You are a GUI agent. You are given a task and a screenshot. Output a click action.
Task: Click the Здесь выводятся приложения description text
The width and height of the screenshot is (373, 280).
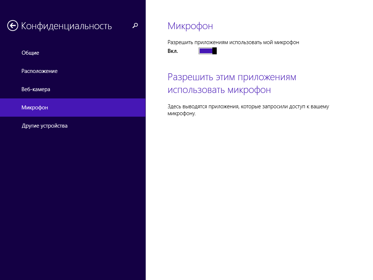point(248,106)
